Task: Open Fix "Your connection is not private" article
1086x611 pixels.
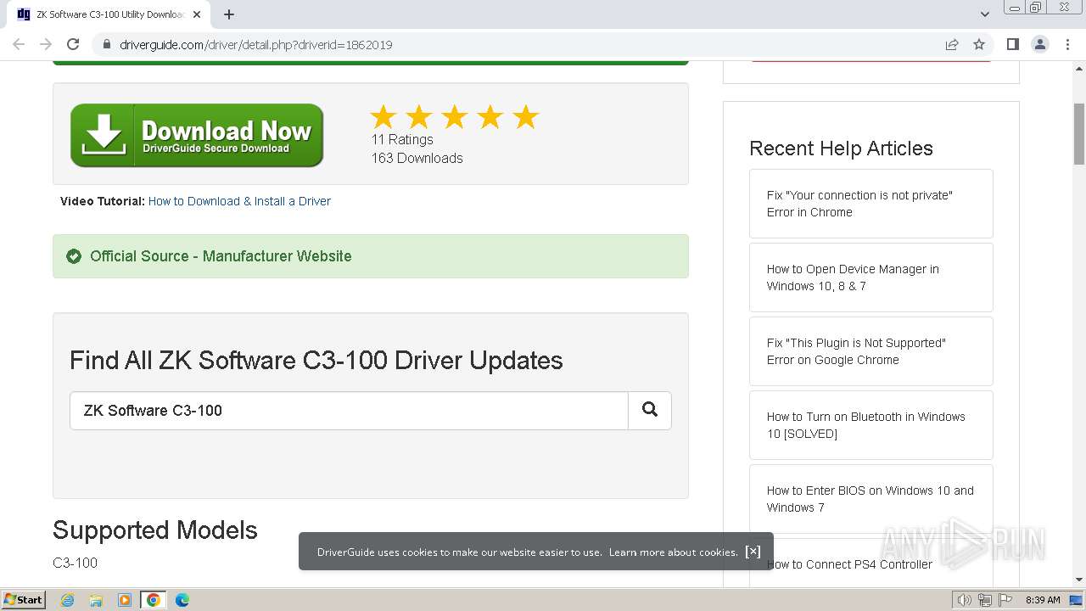Action: pyautogui.click(x=870, y=204)
